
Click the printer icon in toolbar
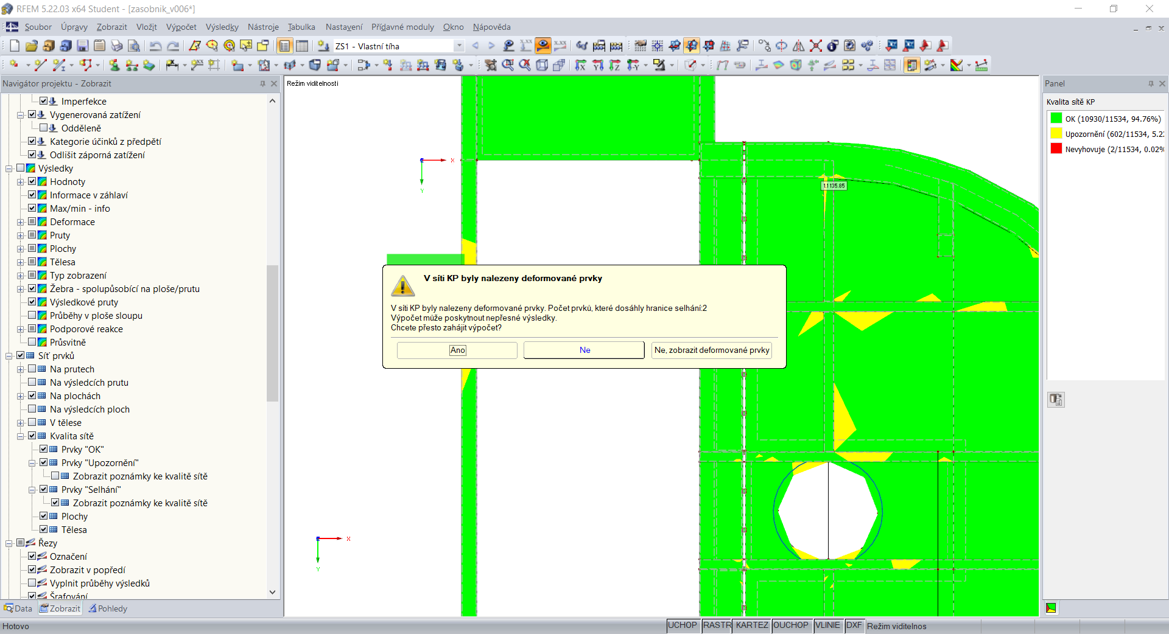[x=117, y=46]
